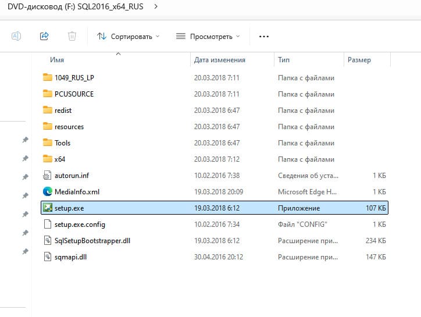421x317 pixels.
Task: Select the resources folder icon
Action: (x=48, y=126)
